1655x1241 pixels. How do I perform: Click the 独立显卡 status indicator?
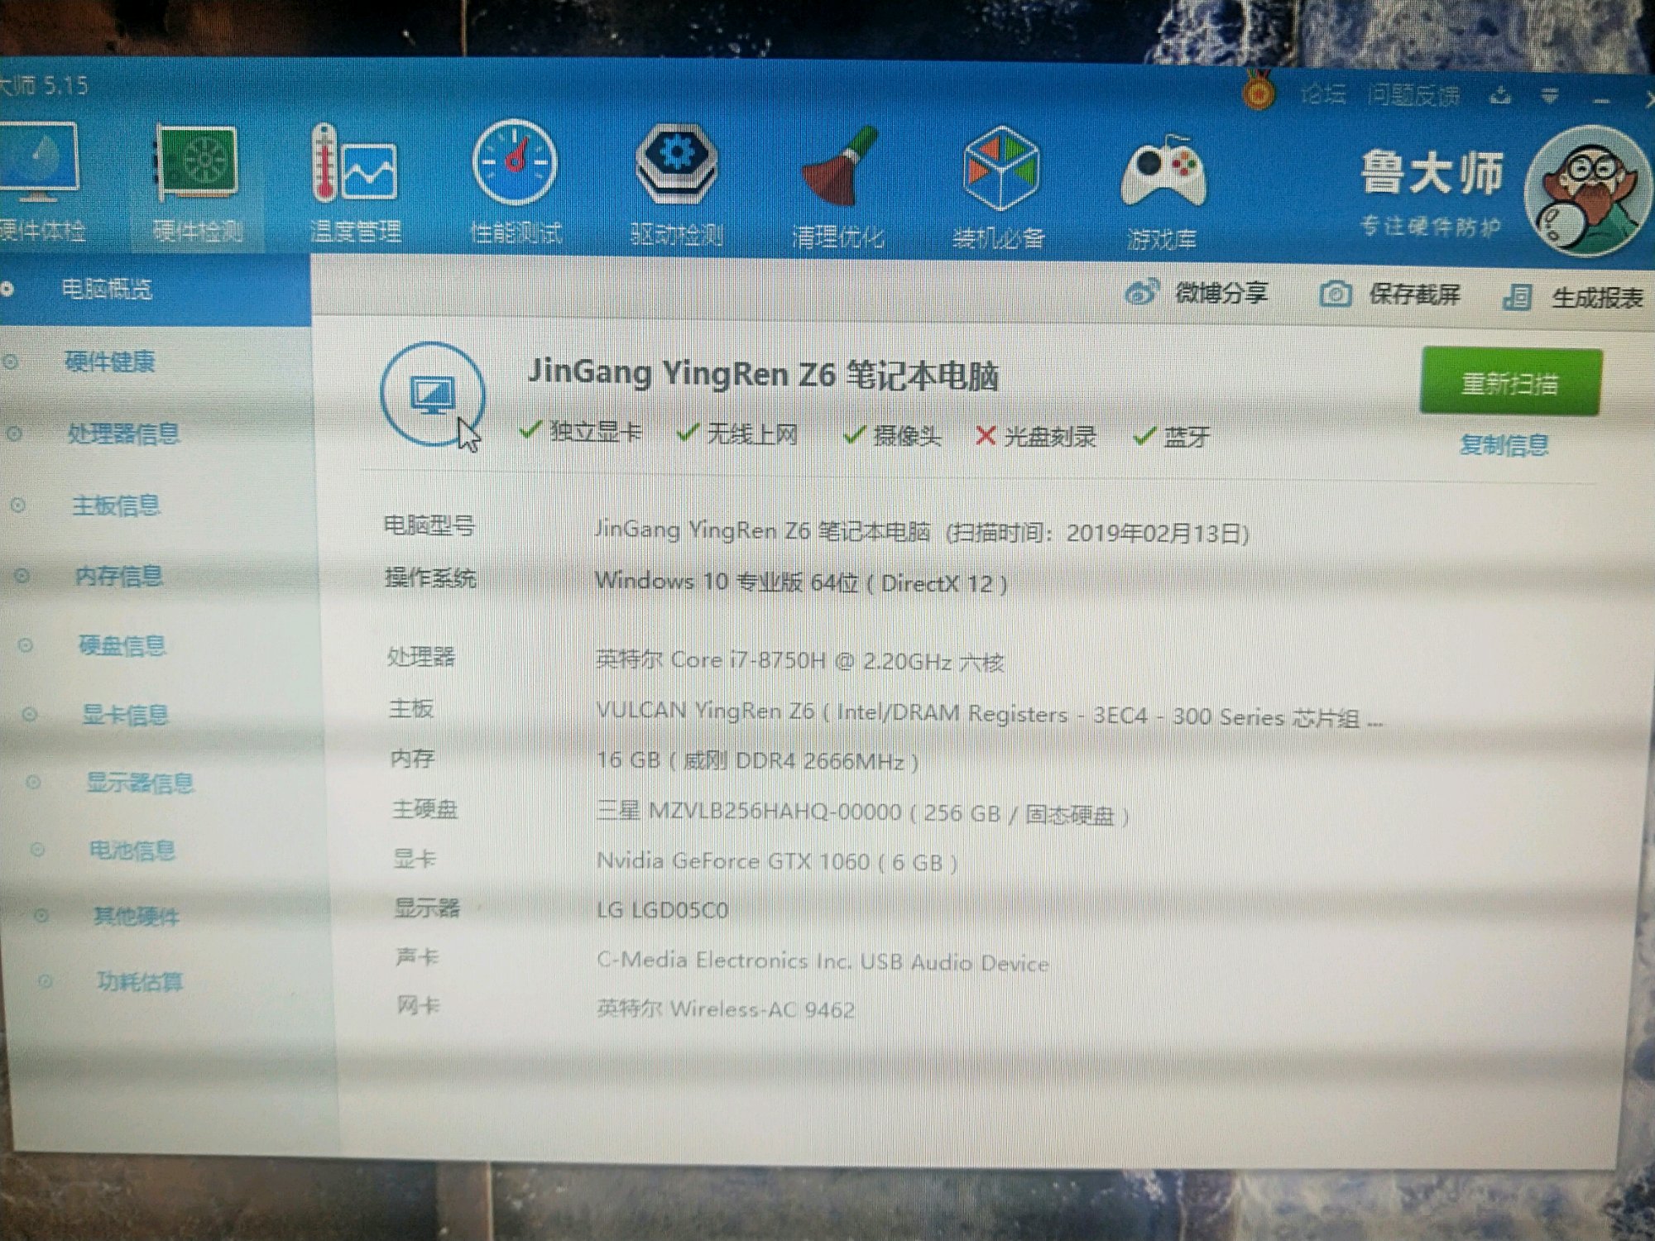click(580, 431)
